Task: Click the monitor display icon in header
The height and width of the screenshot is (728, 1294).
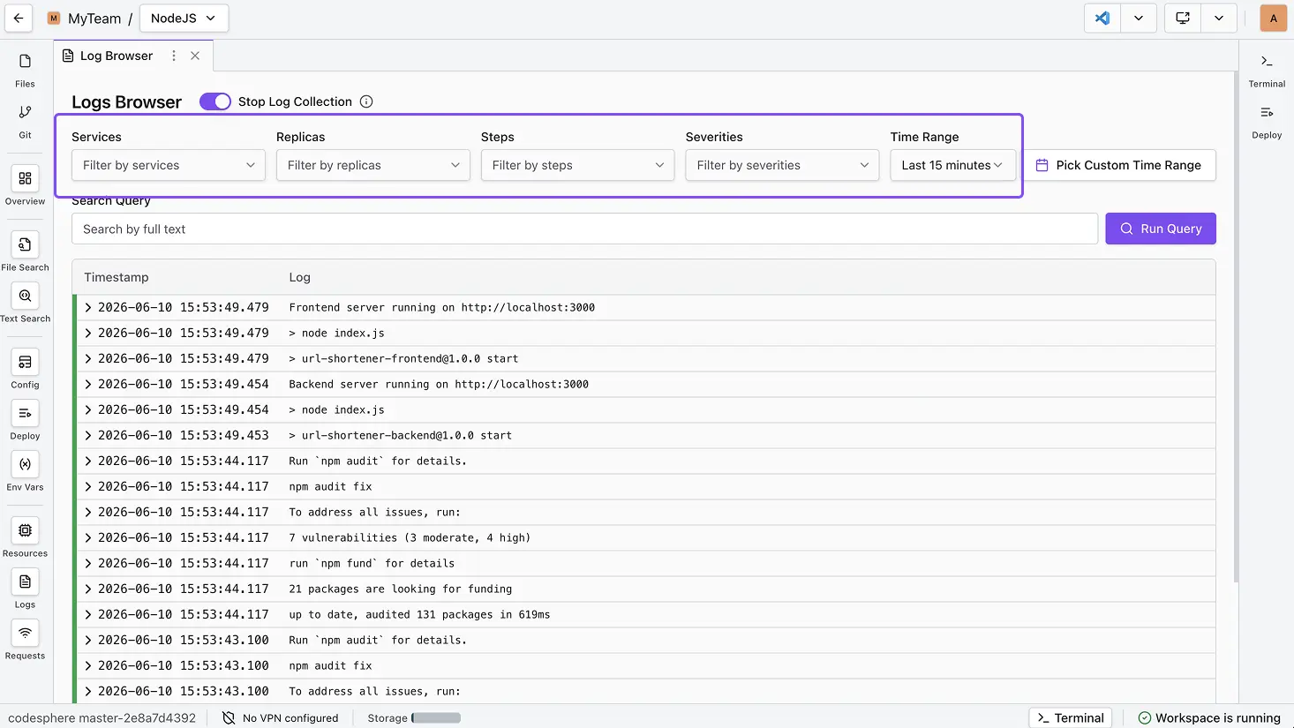Action: (x=1183, y=18)
